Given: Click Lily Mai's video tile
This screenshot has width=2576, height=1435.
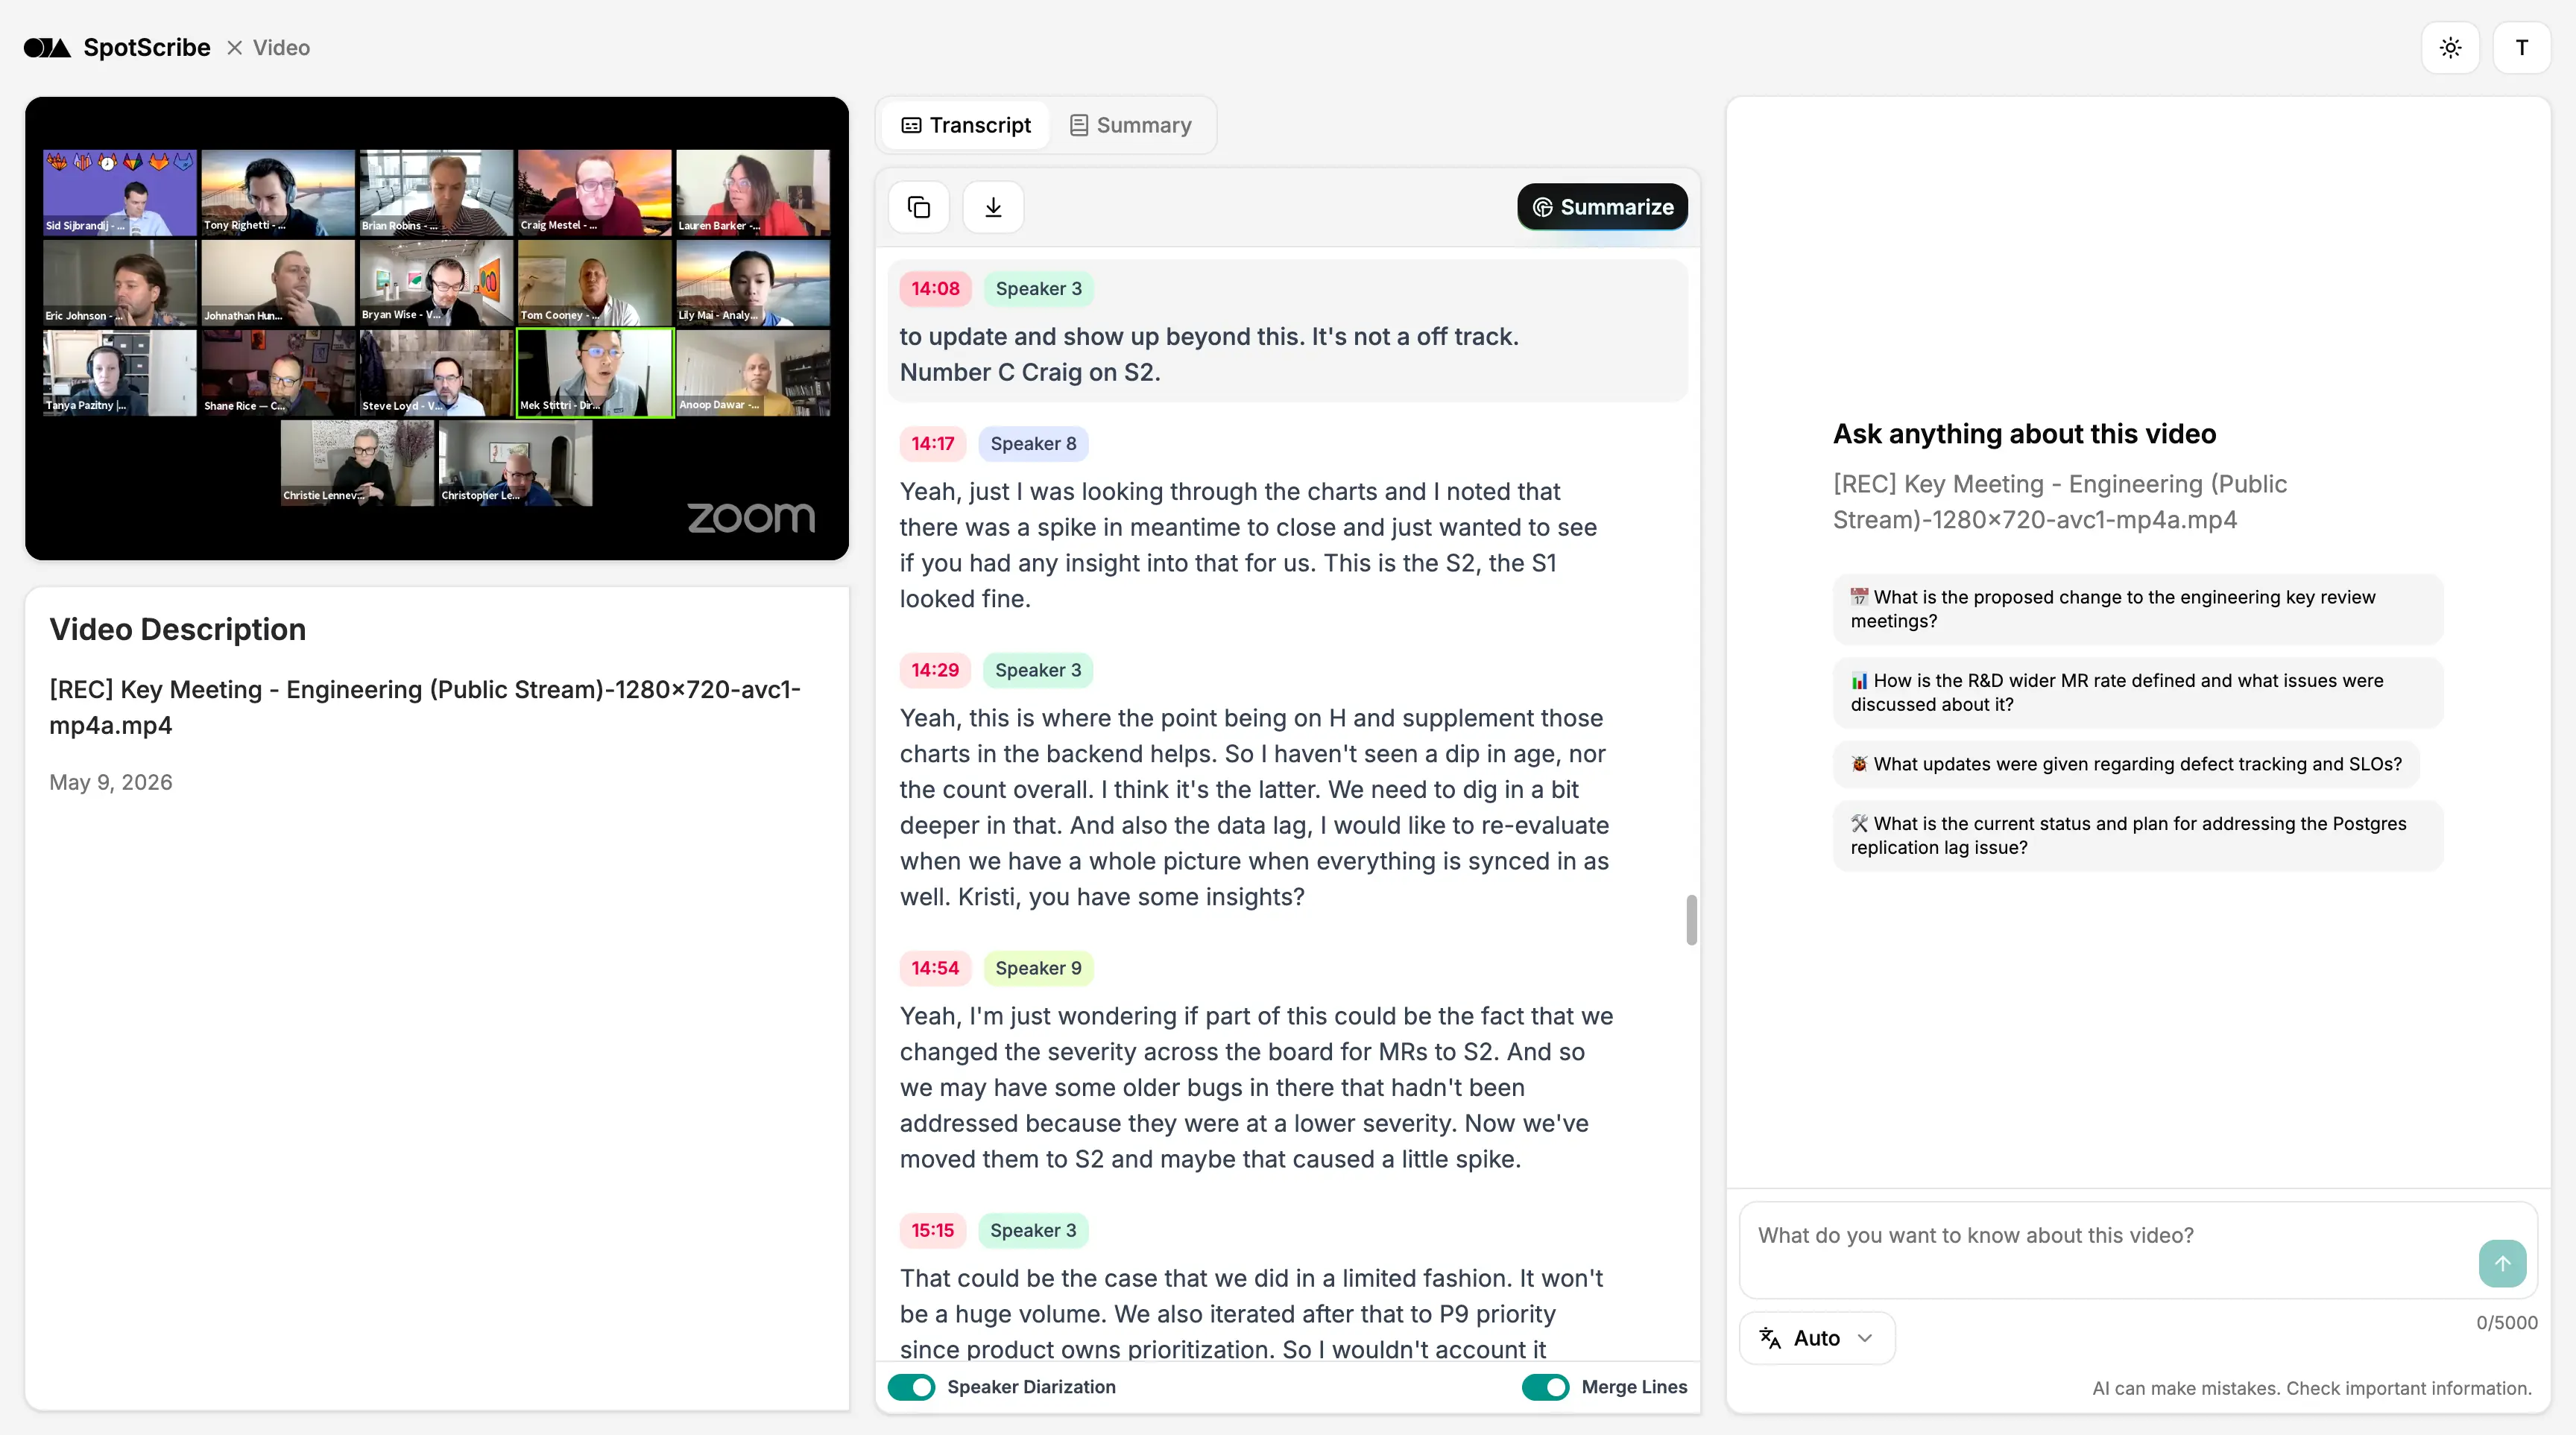Looking at the screenshot, I should point(753,283).
